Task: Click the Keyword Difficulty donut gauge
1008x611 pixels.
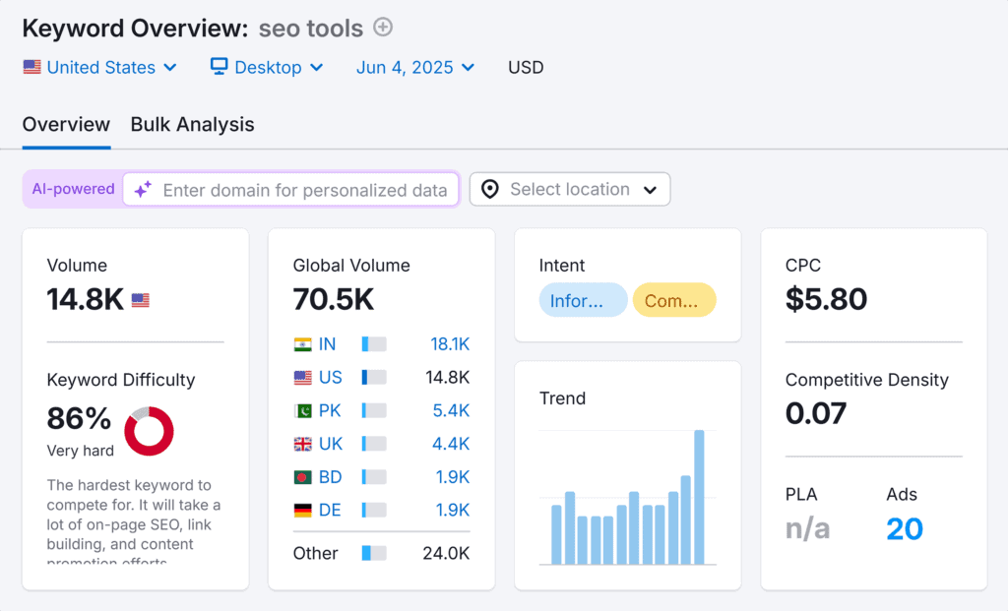Action: point(149,431)
